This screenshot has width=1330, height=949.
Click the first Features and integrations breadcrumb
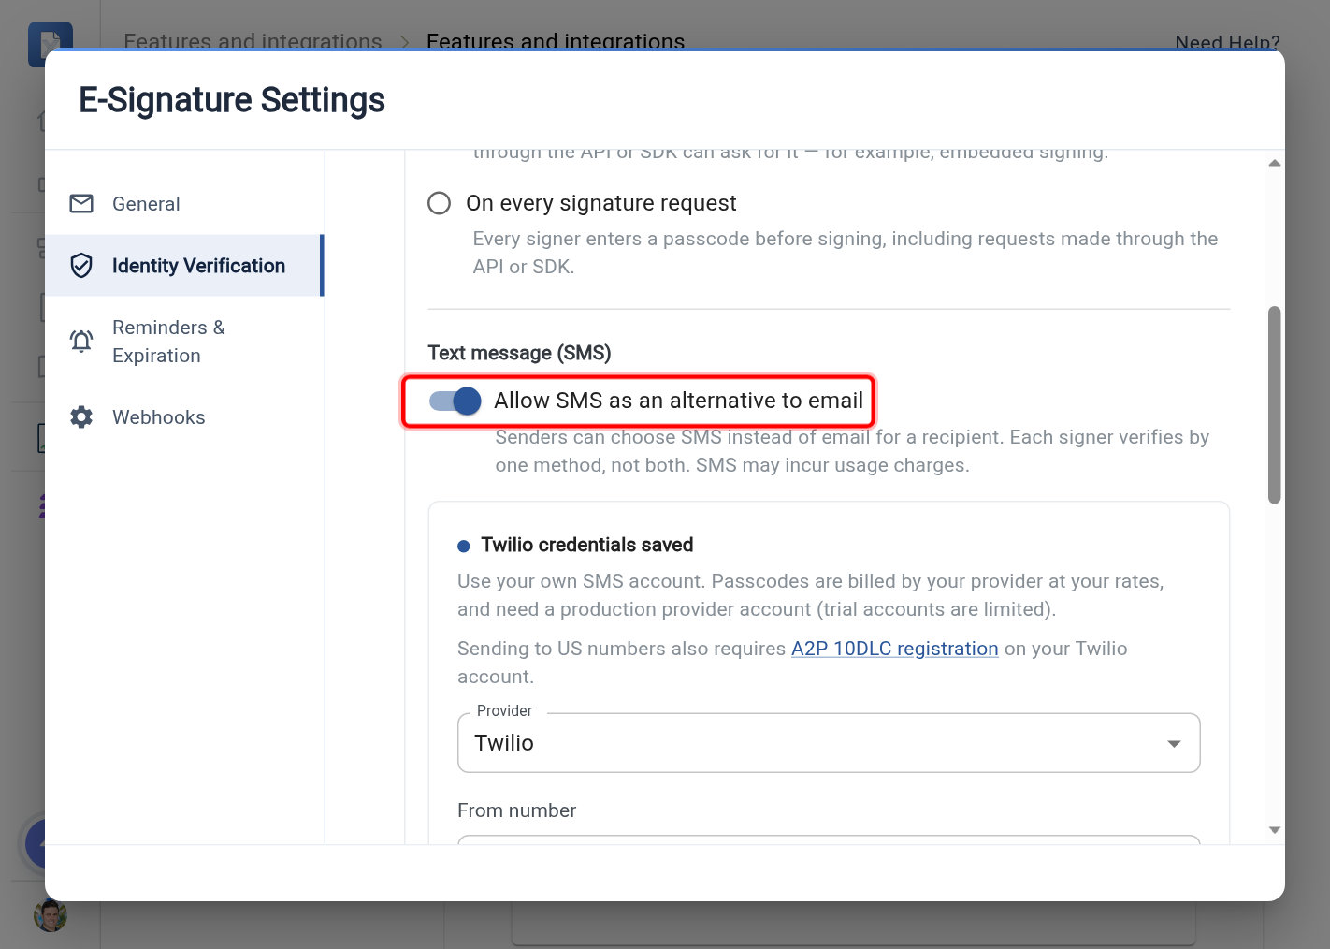coord(253,41)
